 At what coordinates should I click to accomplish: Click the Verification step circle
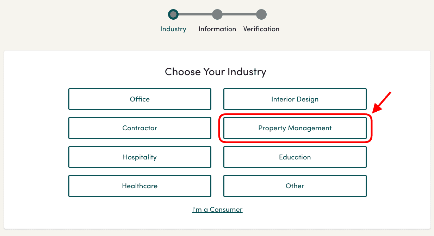(261, 14)
